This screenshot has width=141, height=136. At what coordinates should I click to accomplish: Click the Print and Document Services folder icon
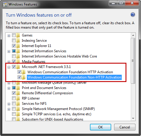tap(18, 88)
